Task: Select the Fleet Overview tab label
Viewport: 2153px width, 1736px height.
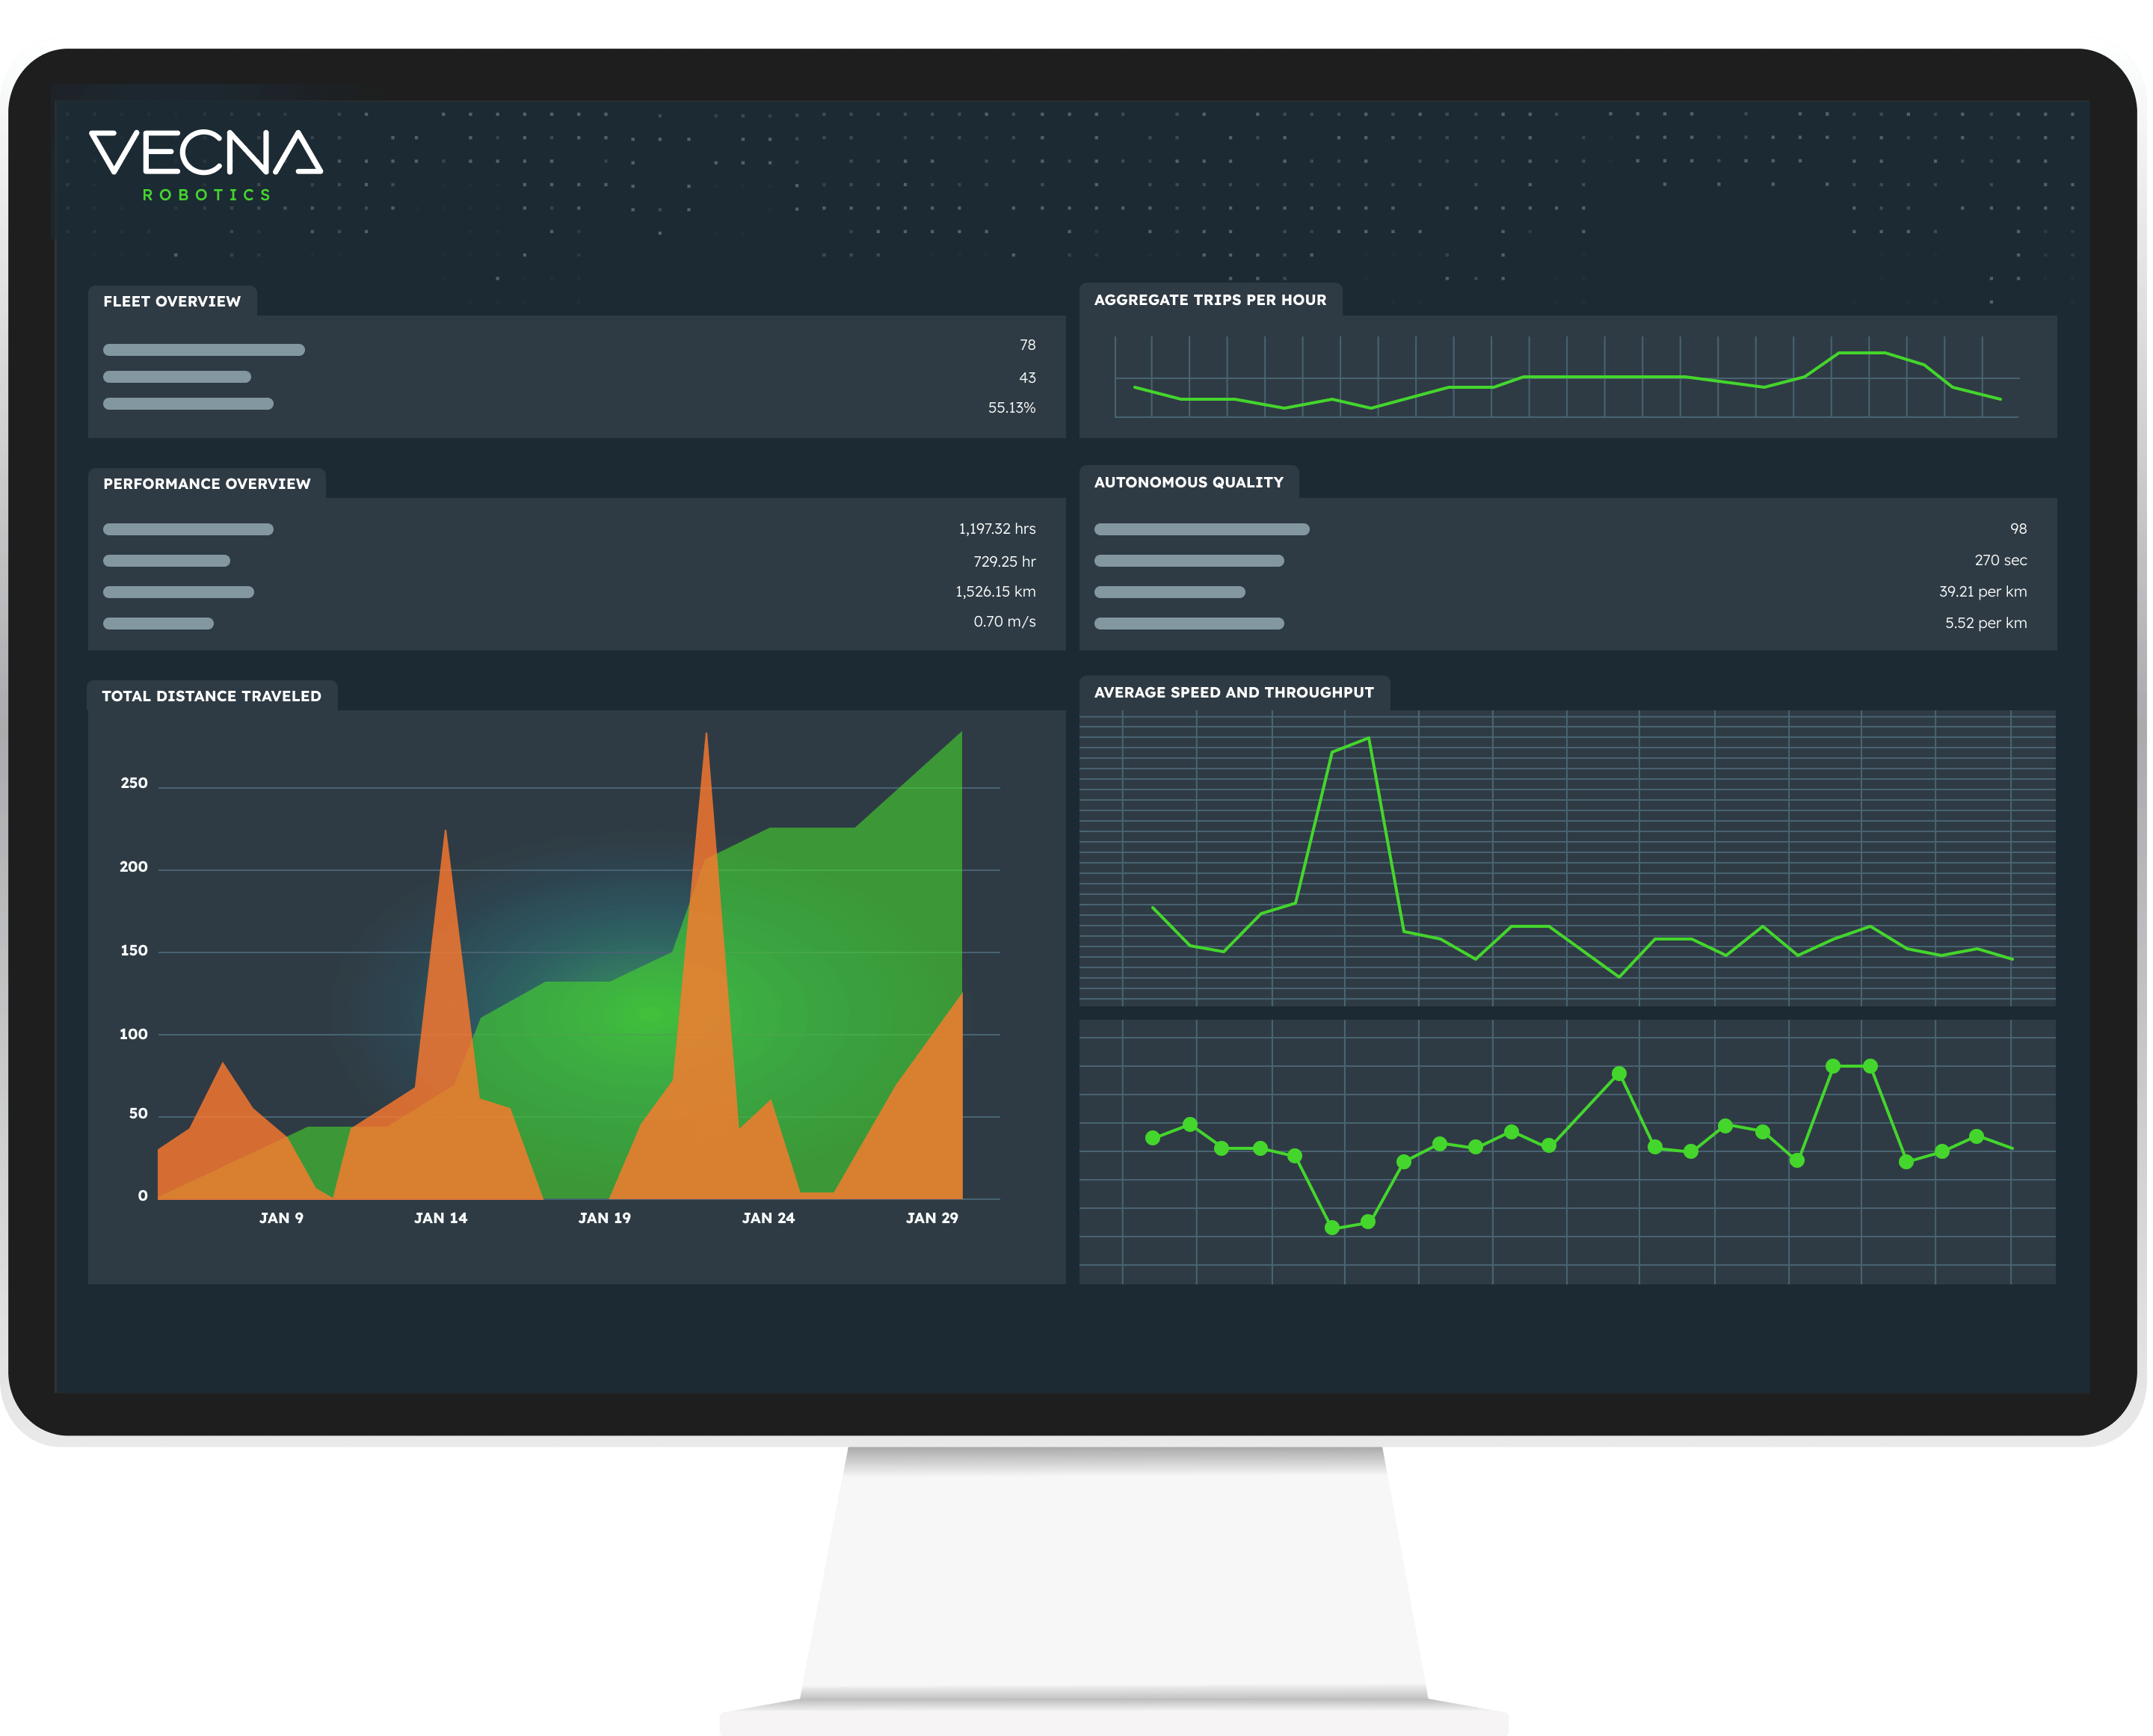Action: (172, 301)
